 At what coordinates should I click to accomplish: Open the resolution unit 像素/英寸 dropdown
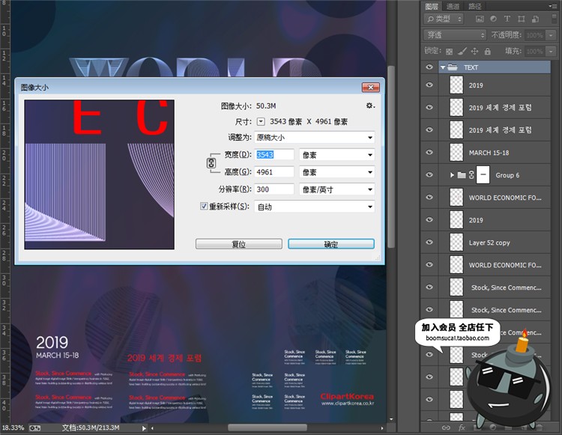pyautogui.click(x=336, y=189)
